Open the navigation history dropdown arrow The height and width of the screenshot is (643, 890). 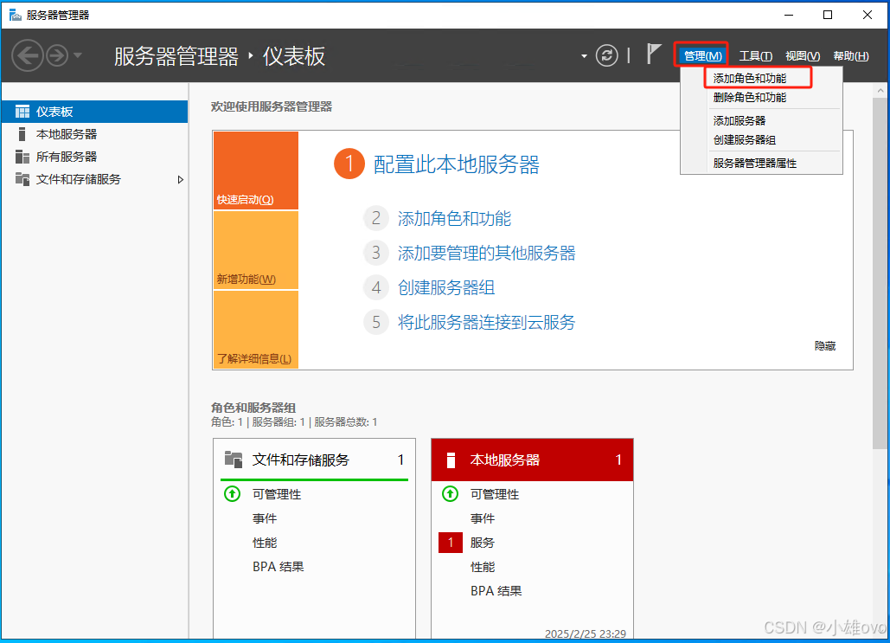pos(78,55)
